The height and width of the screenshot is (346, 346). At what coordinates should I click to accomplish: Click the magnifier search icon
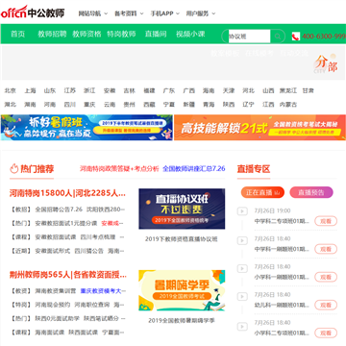click(278, 37)
